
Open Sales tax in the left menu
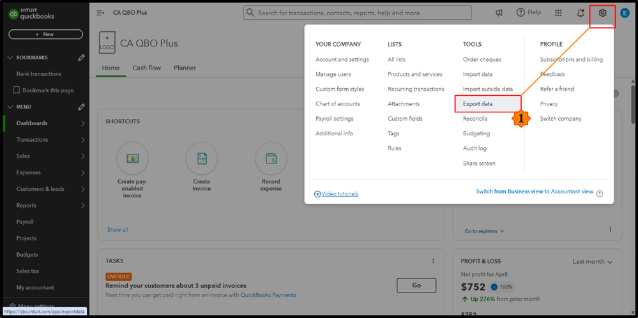tap(27, 271)
